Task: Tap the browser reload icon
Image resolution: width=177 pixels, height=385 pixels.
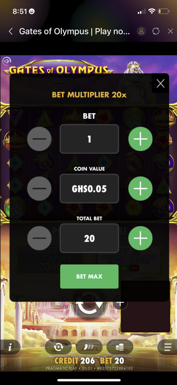Action: point(156,31)
